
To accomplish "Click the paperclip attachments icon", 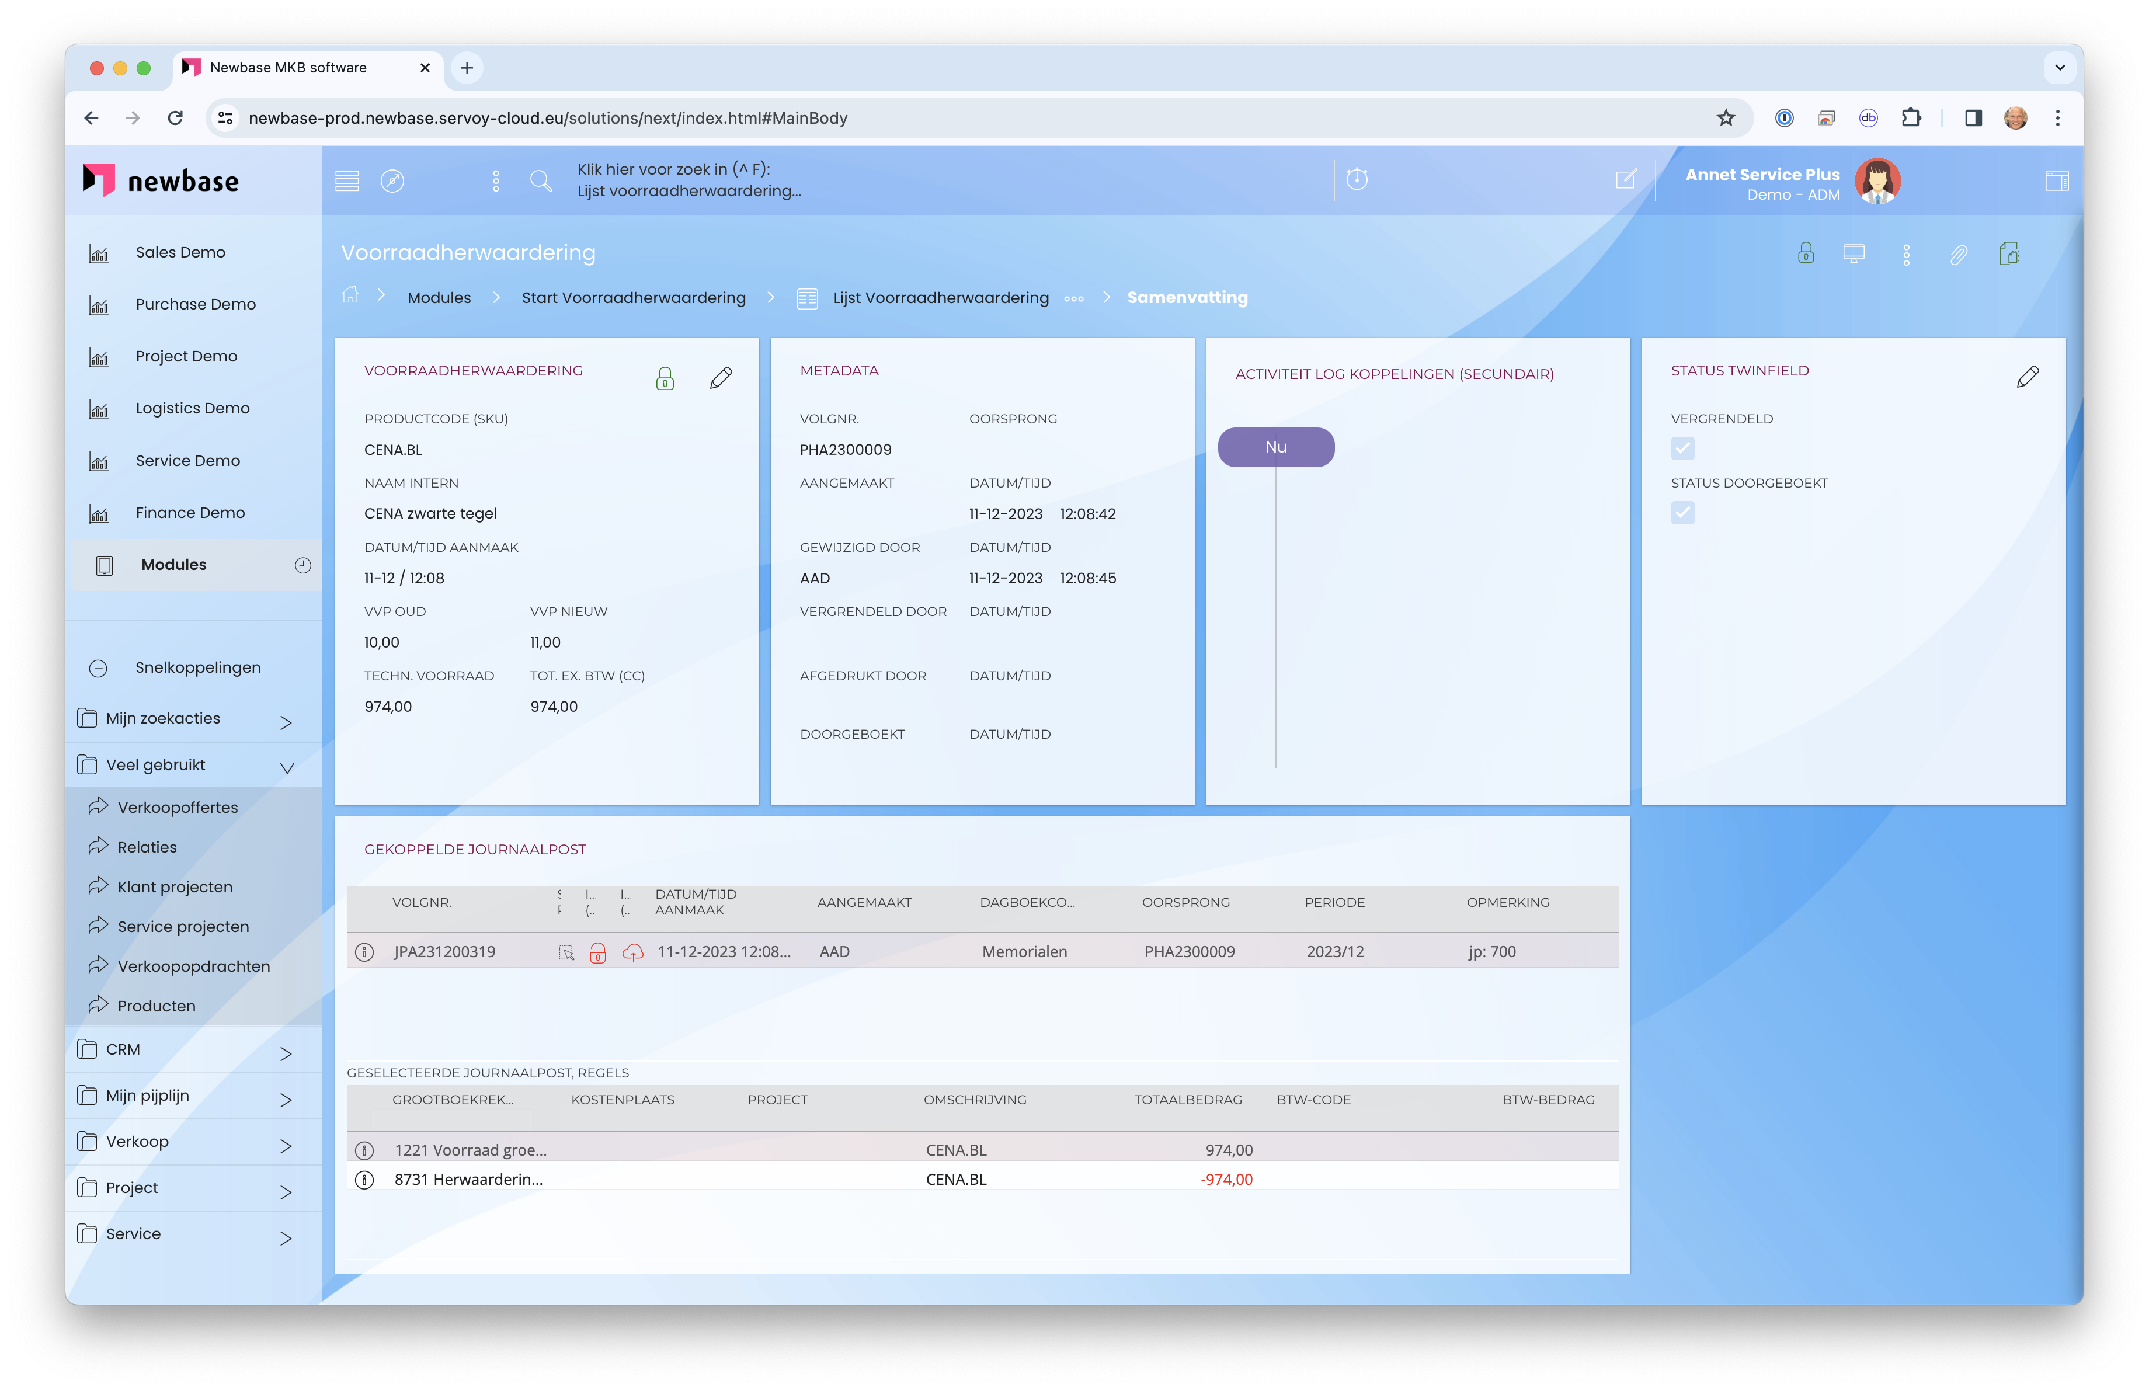I will (x=1957, y=255).
